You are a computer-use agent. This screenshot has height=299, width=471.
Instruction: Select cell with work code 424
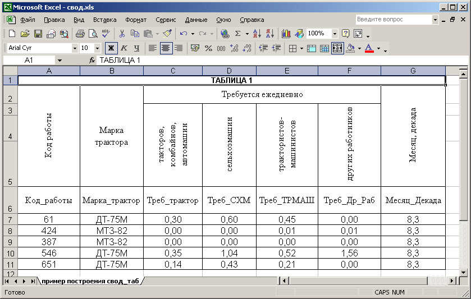49,231
